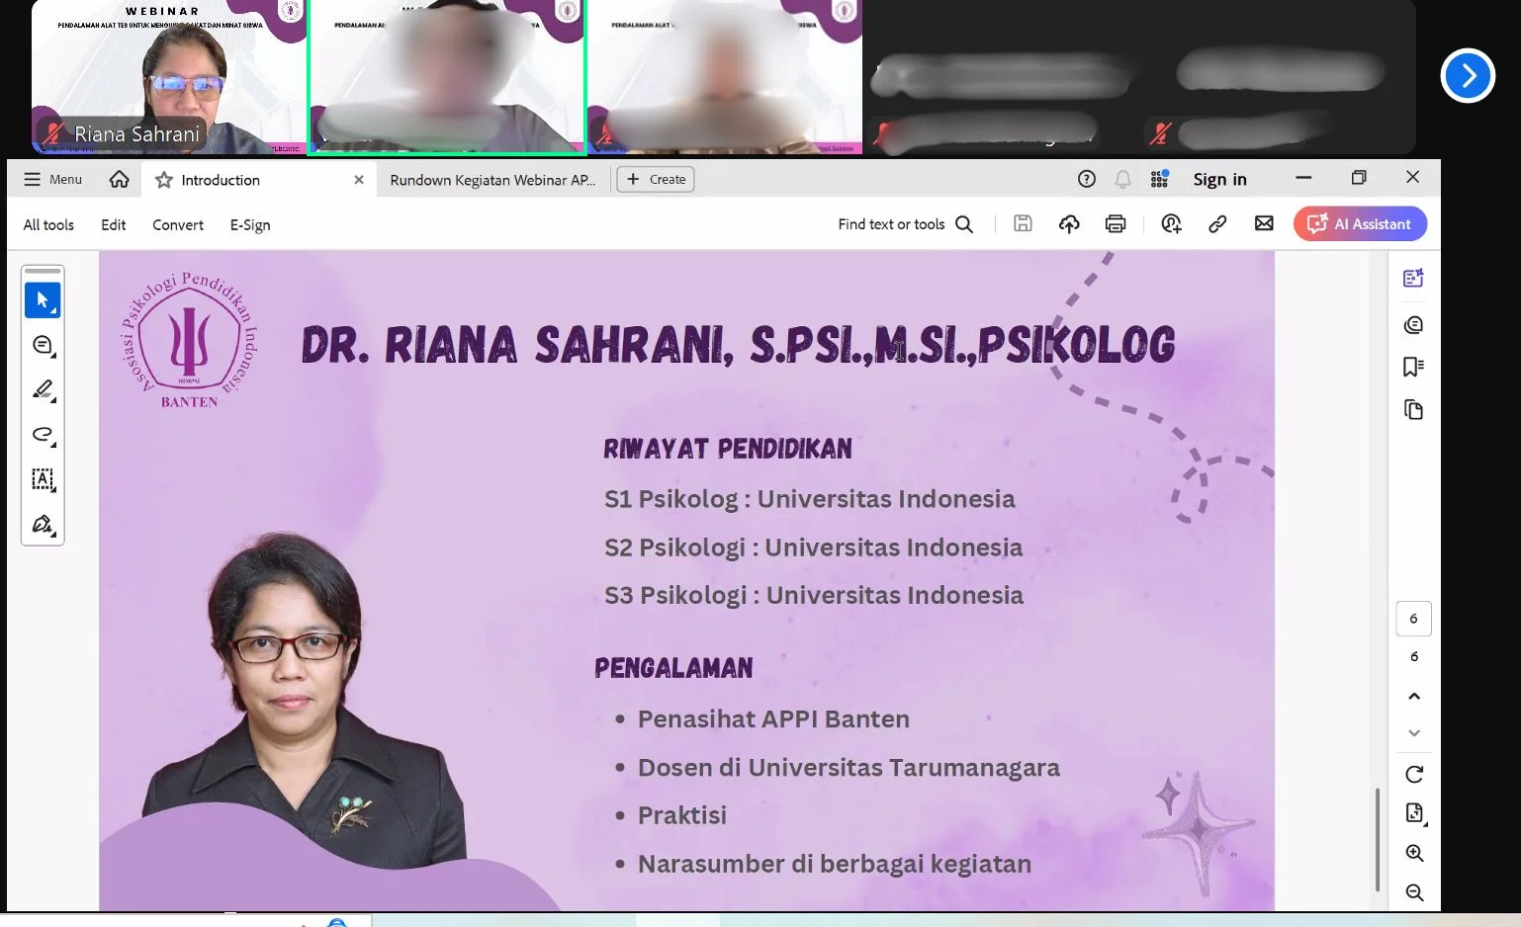Click the Create button next to the tabs

point(656,179)
